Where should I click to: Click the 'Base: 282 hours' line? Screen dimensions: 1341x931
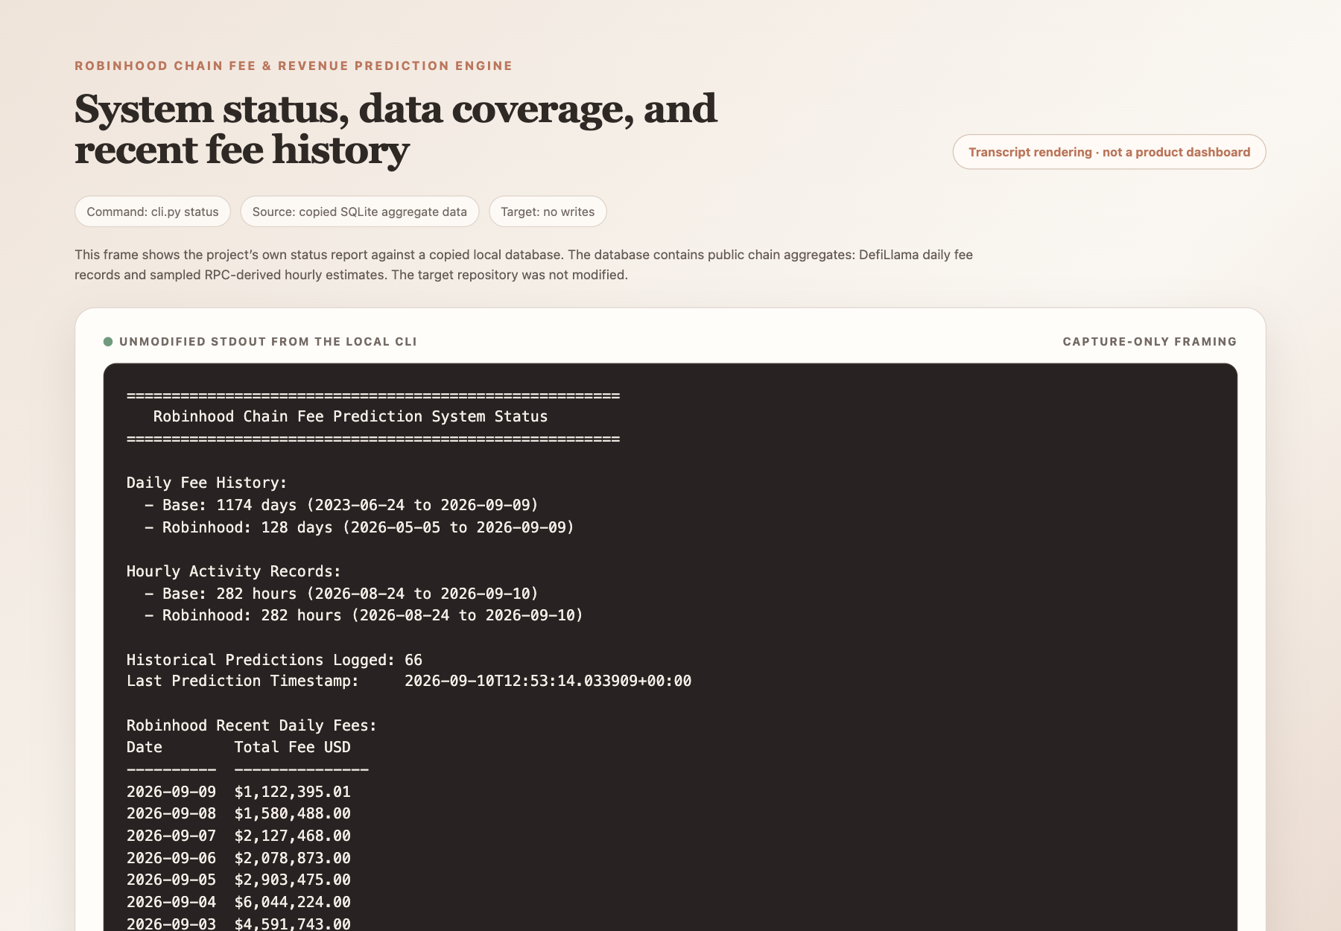(x=341, y=594)
